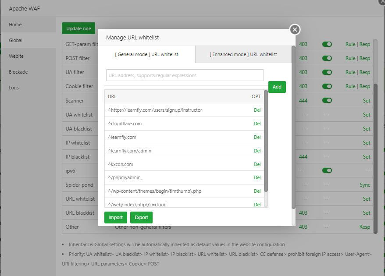
Task: Delete the ^learnfly.com/admin whitelist entry
Action: tap(257, 151)
